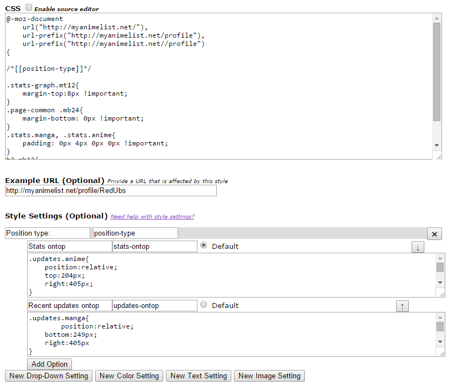Remove the Position type setting with X

coord(434,234)
